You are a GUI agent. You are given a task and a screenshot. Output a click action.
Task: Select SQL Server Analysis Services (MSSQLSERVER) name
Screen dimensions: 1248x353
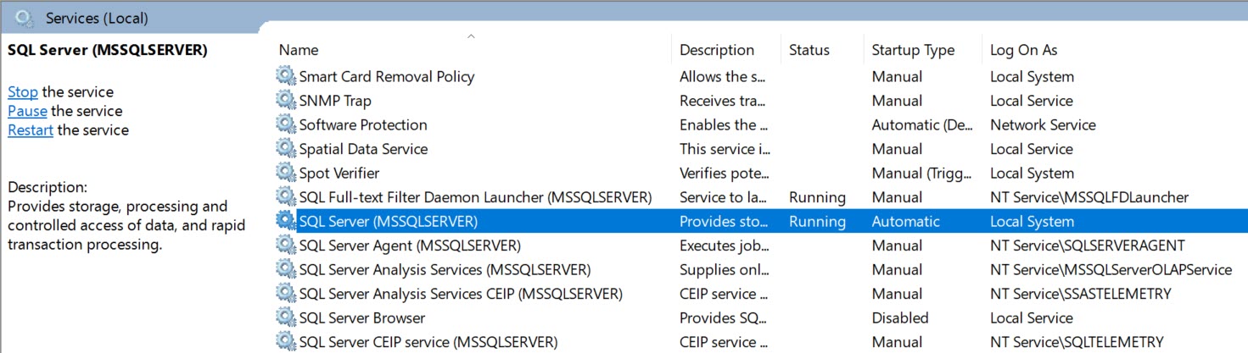tap(445, 269)
